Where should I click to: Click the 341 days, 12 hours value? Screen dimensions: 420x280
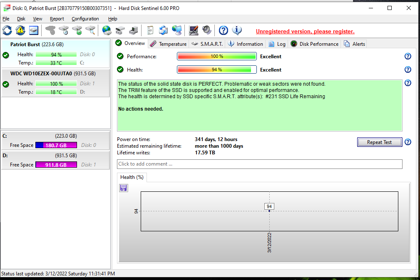click(x=216, y=139)
